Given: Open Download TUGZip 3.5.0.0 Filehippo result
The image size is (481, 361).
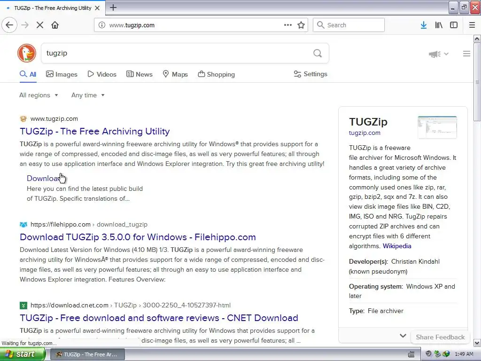Looking at the screenshot, I should click(138, 237).
